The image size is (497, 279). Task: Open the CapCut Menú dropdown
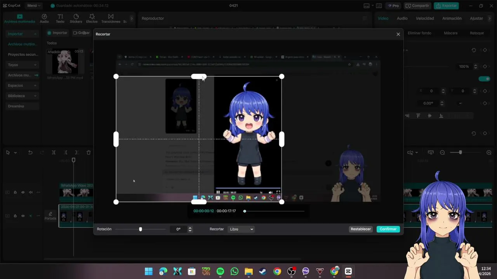tap(34, 6)
